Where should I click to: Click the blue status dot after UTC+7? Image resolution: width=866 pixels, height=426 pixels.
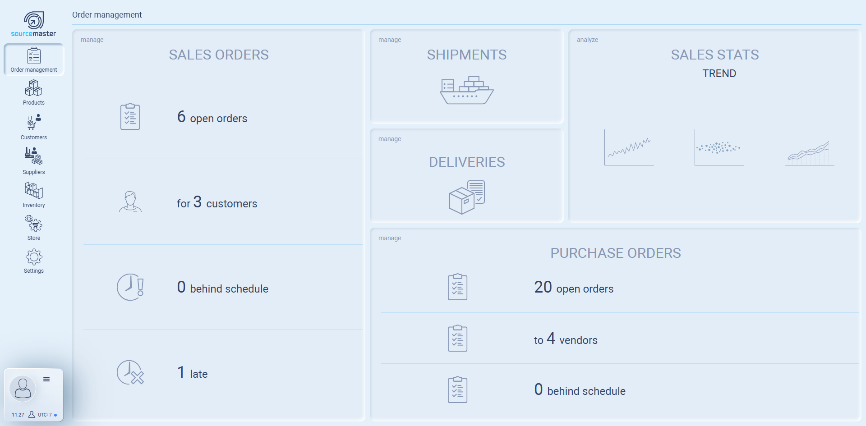point(55,415)
